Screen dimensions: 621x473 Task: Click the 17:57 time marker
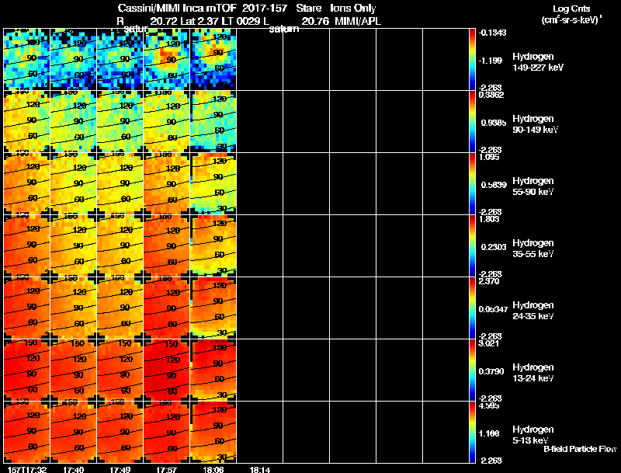point(166,469)
